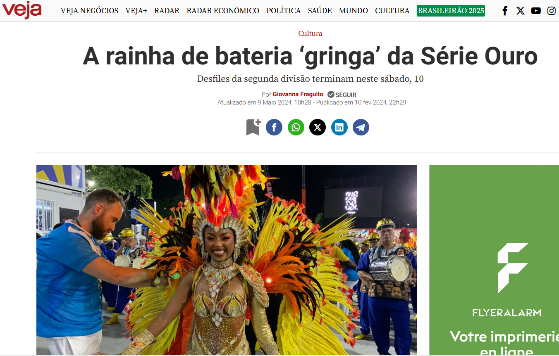Open Veja's Instagram icon in header
Screen dimensions: 559x356
coord(552,11)
